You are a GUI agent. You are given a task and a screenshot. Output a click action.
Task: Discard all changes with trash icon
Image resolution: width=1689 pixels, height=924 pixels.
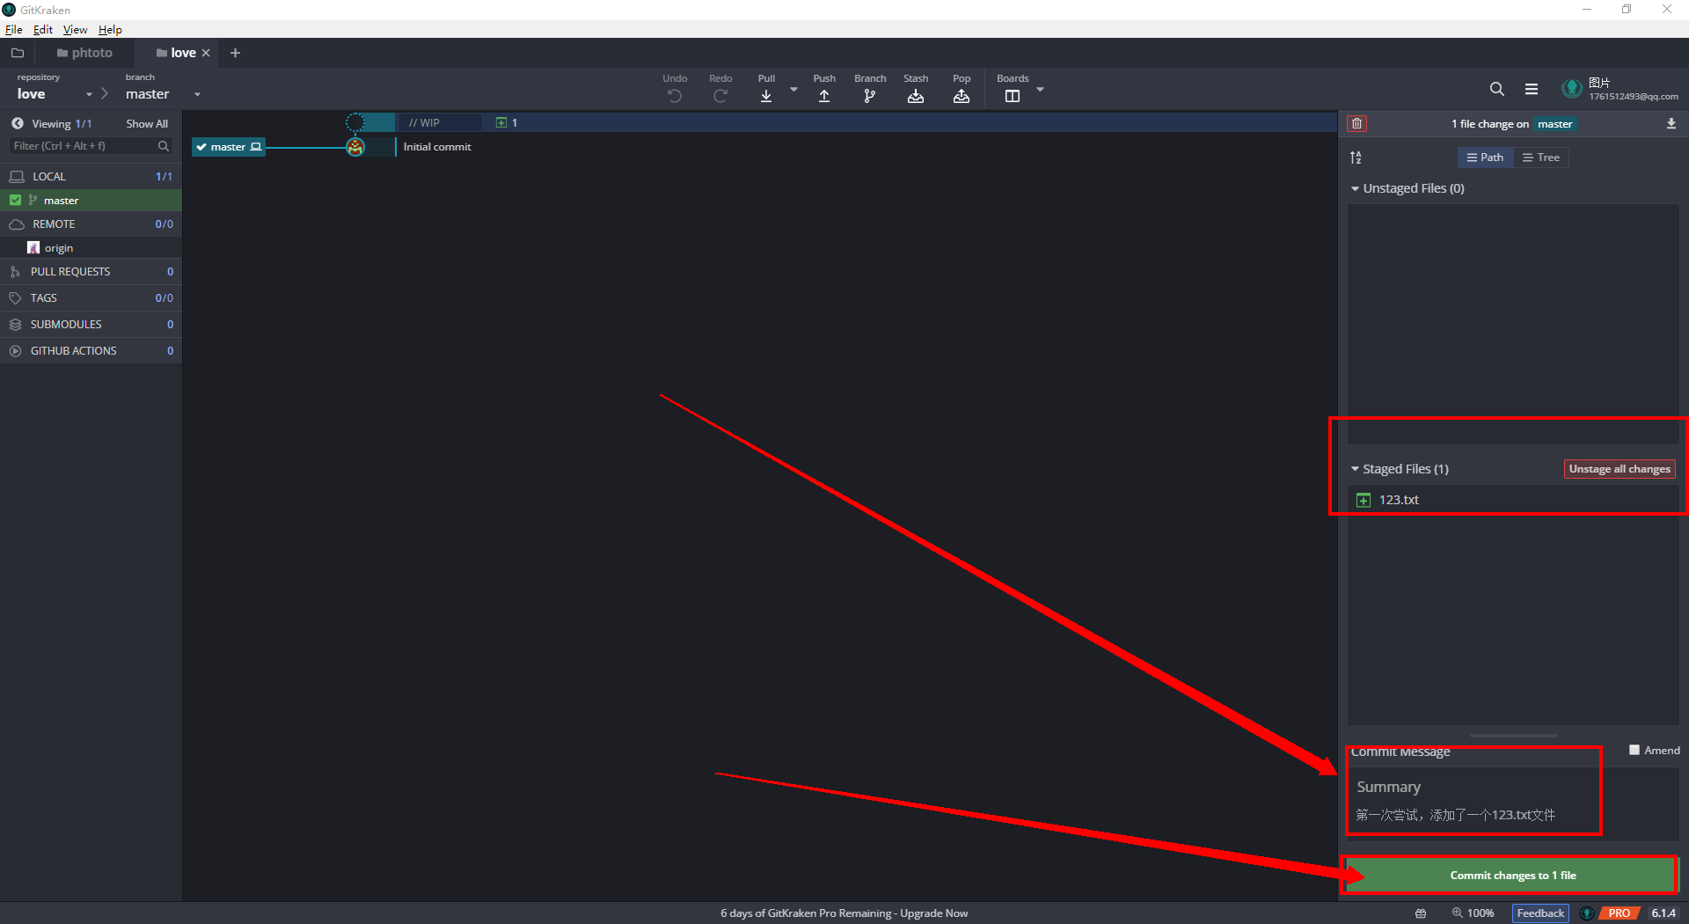[x=1356, y=124]
